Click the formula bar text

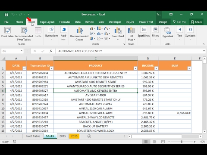pyautogui.click(x=80, y=51)
